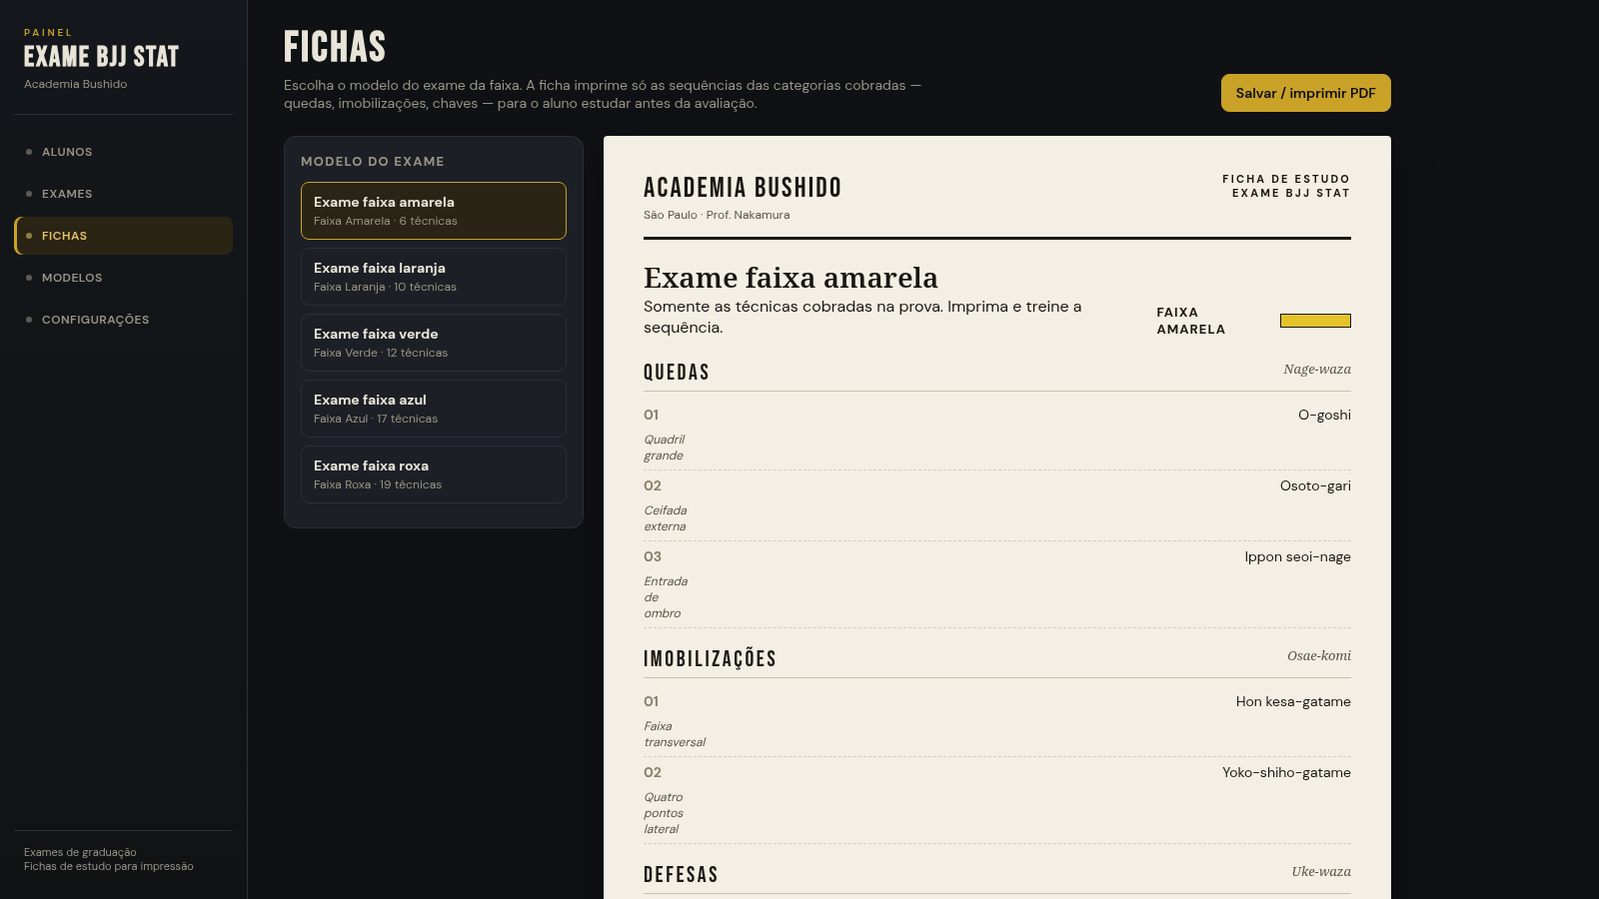Click the Exame BJJ Stat logo title
The width and height of the screenshot is (1599, 899).
tap(101, 57)
